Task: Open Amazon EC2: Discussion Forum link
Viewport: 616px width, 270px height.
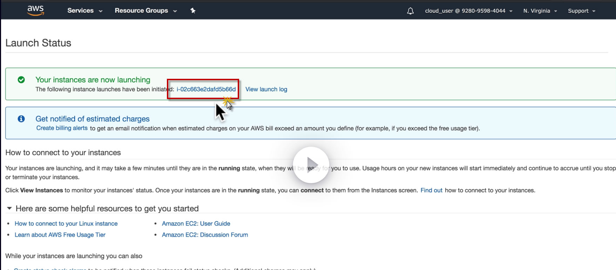Action: (x=205, y=235)
